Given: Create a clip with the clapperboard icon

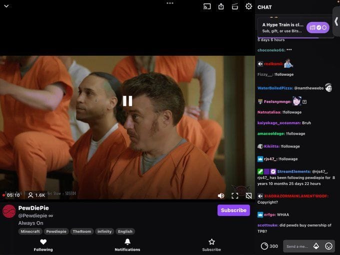Looking at the screenshot, I should pos(234,6).
